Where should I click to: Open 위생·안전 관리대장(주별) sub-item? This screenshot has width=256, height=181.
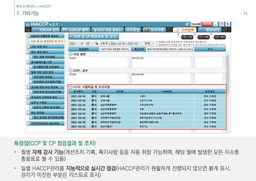click(47, 82)
